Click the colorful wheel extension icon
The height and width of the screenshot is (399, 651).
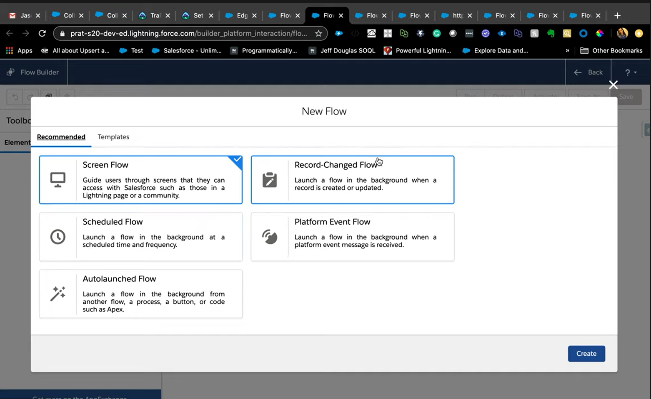599,33
